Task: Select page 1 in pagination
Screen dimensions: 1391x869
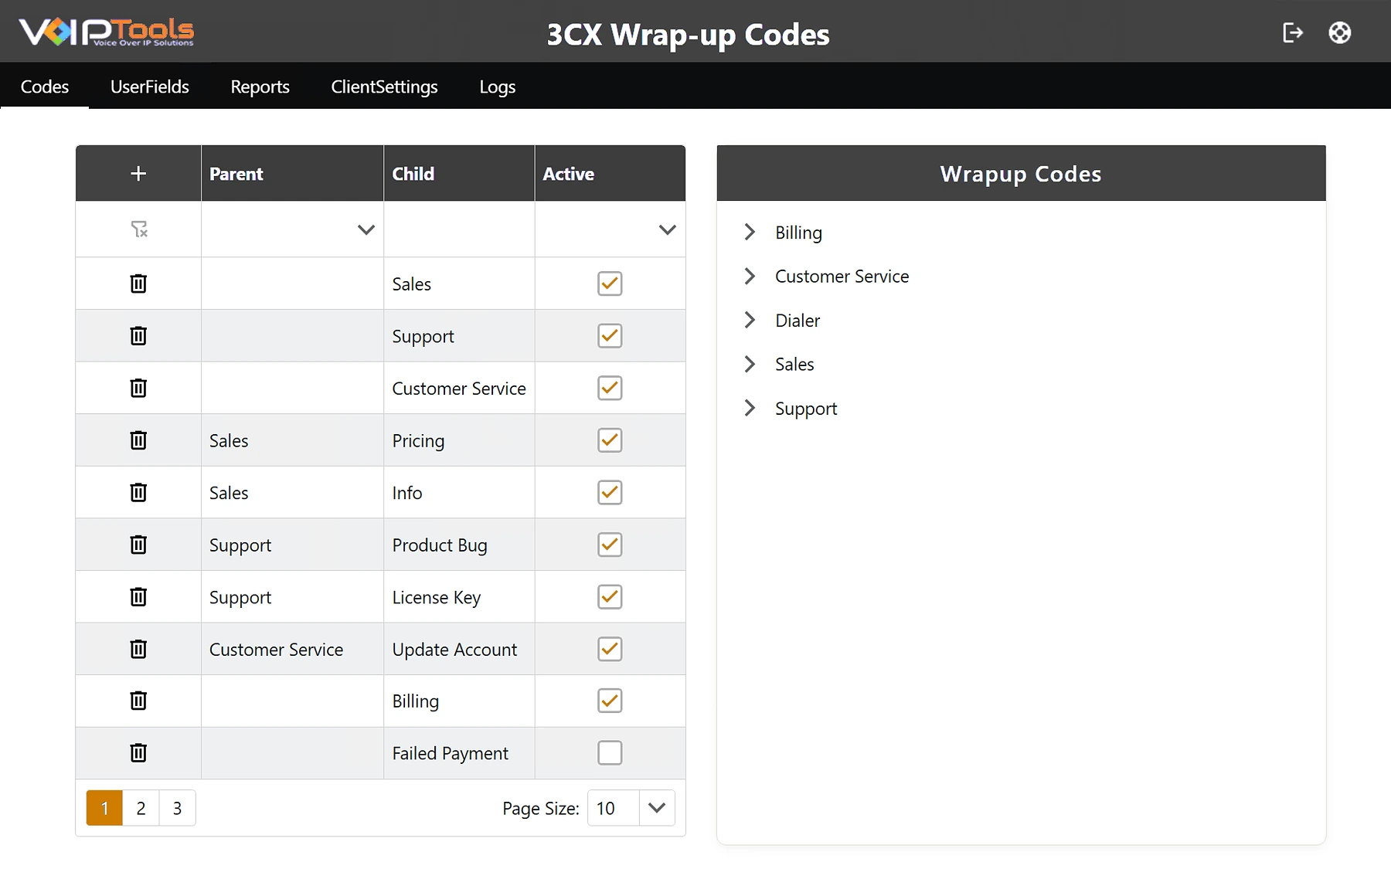Action: coord(104,808)
